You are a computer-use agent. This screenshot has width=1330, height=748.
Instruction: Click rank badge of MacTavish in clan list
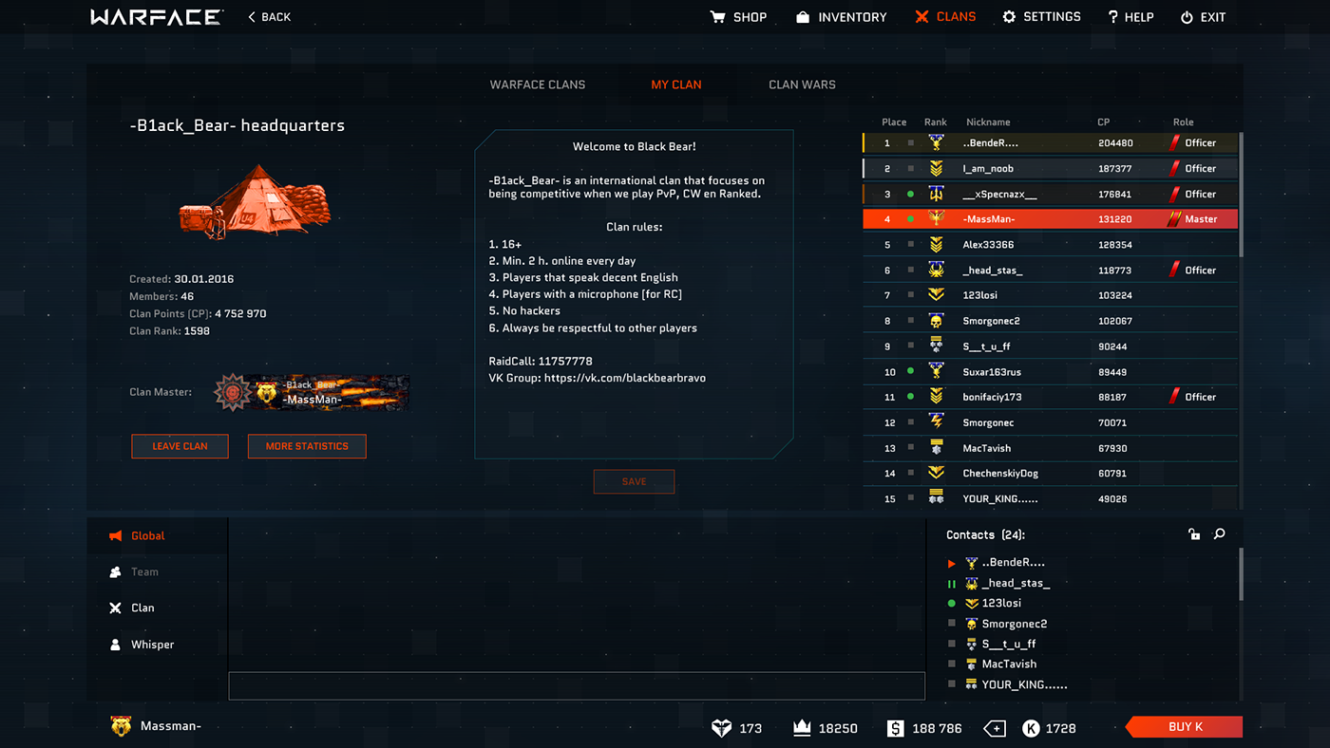point(936,448)
